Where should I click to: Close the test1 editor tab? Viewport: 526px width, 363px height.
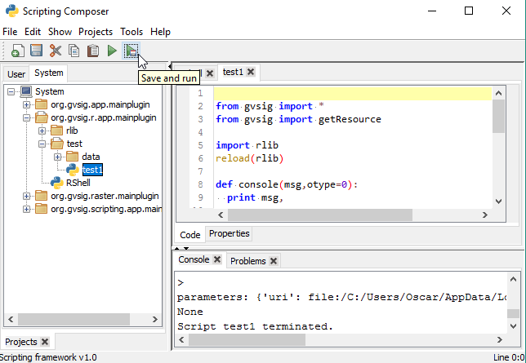251,72
